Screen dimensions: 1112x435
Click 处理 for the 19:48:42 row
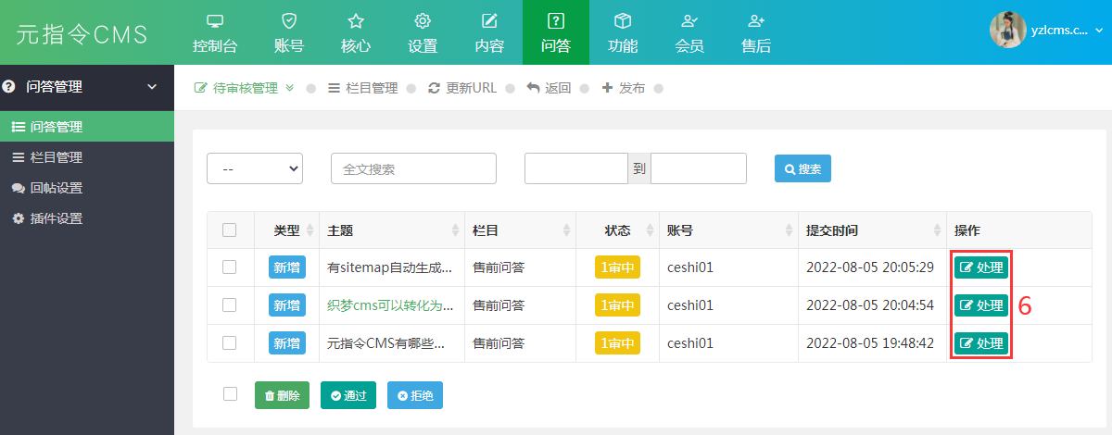pyautogui.click(x=981, y=343)
